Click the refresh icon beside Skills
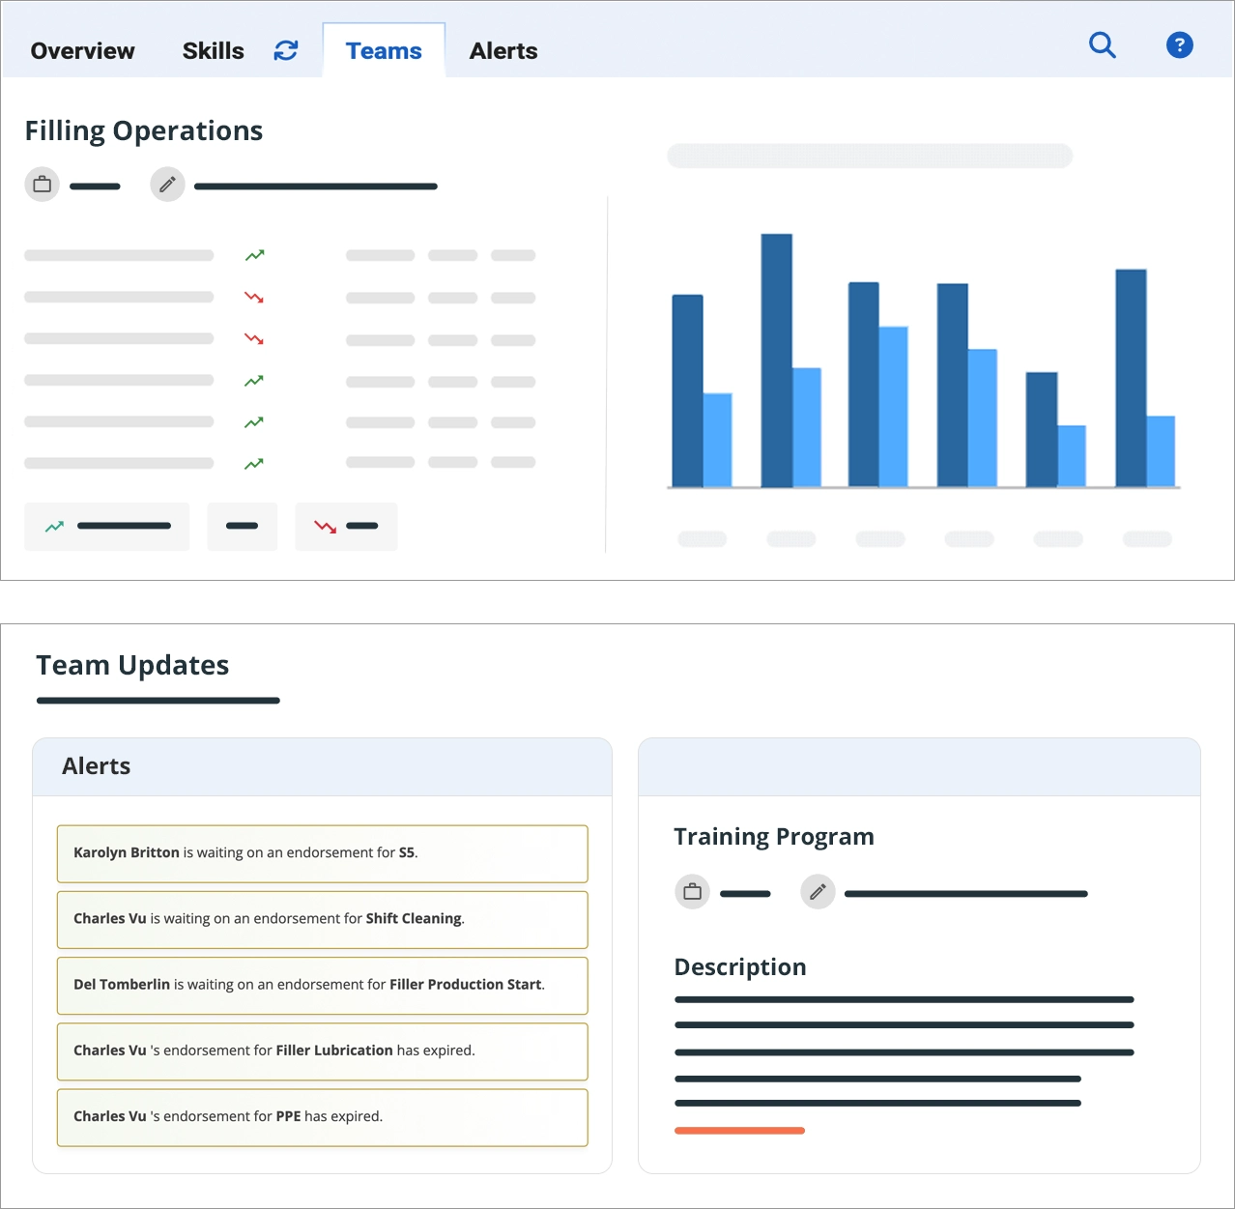The image size is (1235, 1209). pyautogui.click(x=286, y=50)
